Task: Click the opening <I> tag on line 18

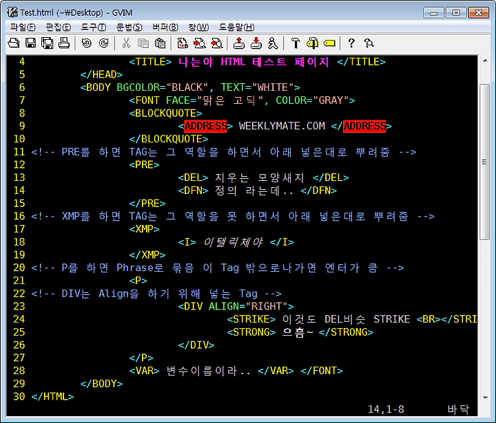Action: click(x=187, y=242)
